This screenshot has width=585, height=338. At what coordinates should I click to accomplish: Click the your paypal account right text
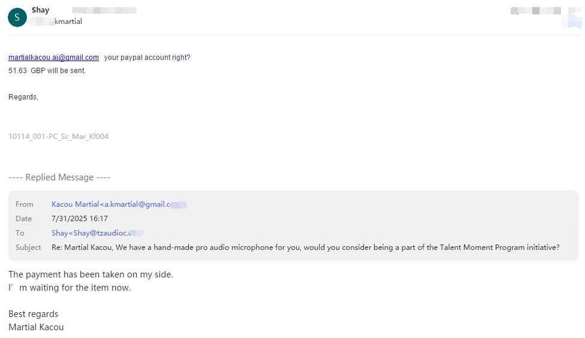(x=147, y=58)
